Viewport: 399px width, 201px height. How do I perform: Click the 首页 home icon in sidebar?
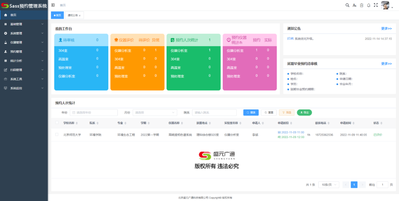click(6, 15)
